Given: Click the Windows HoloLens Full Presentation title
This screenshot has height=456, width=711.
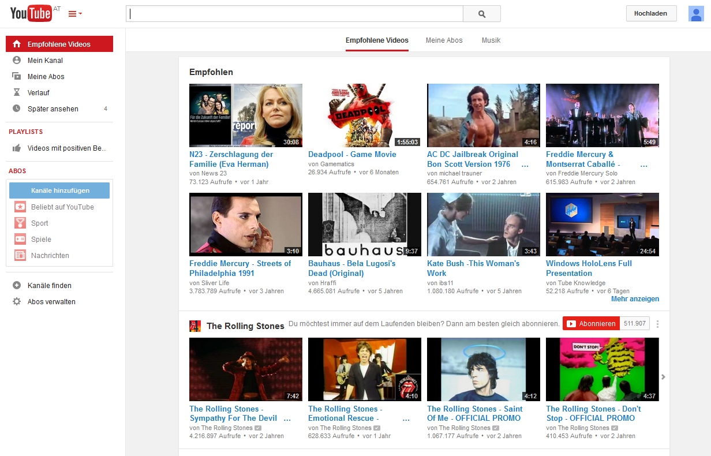Looking at the screenshot, I should [589, 268].
